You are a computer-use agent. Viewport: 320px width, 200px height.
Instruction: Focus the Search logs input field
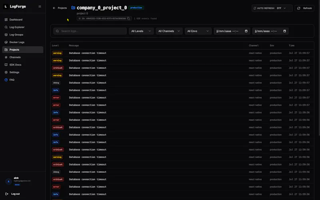90,31
